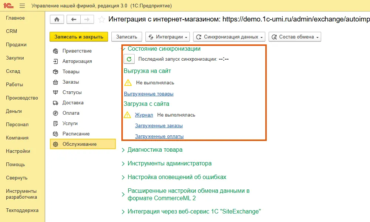The height and width of the screenshot is (222, 370).
Task: Open the Загруженные оплаты link
Action: coord(159,137)
